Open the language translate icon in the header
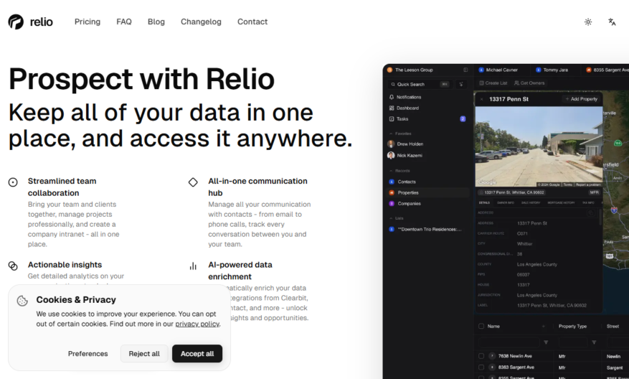The width and height of the screenshot is (629, 379). 612,22
